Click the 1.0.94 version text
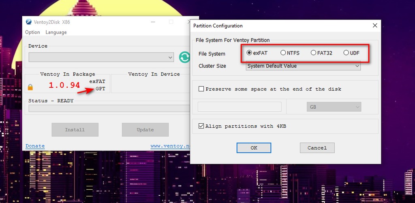Image resolution: width=415 pixels, height=203 pixels. [x=64, y=85]
